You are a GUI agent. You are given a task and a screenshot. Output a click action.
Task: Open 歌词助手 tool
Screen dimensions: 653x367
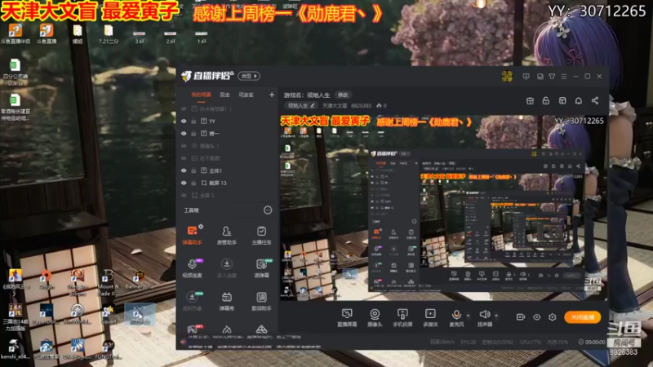point(261,301)
